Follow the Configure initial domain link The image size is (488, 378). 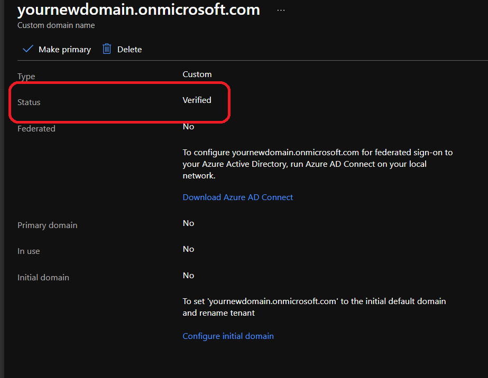[x=228, y=336]
